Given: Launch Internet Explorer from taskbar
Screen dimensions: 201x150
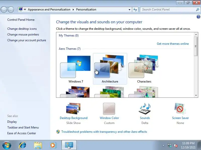Looking at the screenshot, I should pos(23,145).
